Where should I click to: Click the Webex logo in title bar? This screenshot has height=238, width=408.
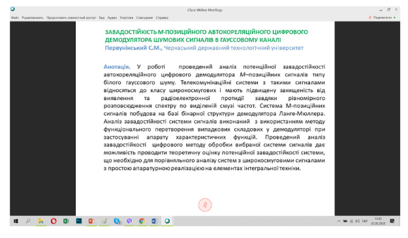click(x=12, y=9)
